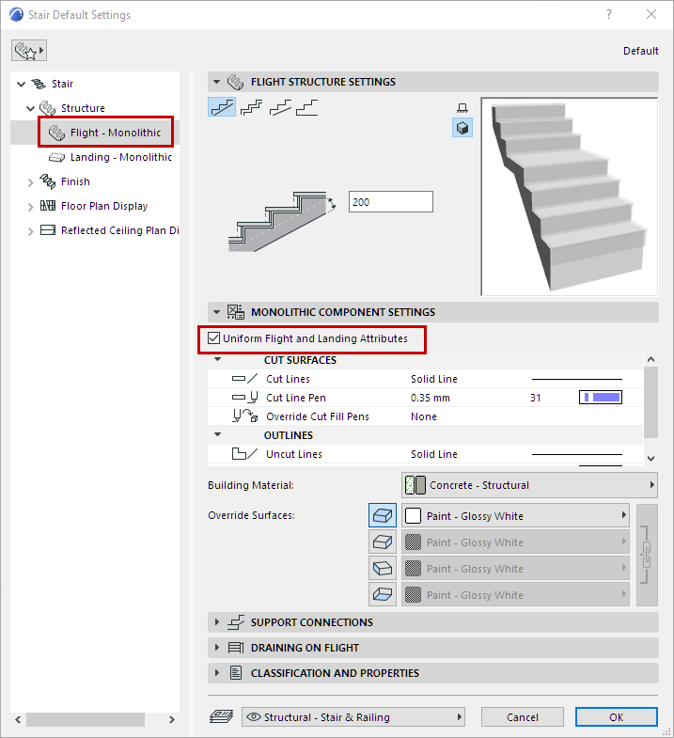The height and width of the screenshot is (738, 674).
Task: Click the thickness field showing 200
Action: pos(391,202)
